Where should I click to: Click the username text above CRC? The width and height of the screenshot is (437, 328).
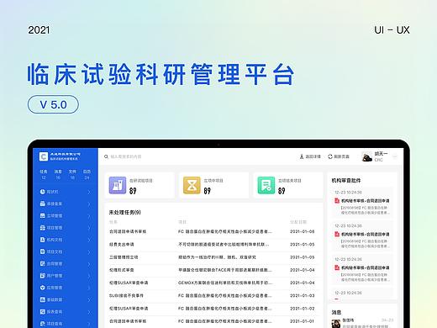(381, 154)
